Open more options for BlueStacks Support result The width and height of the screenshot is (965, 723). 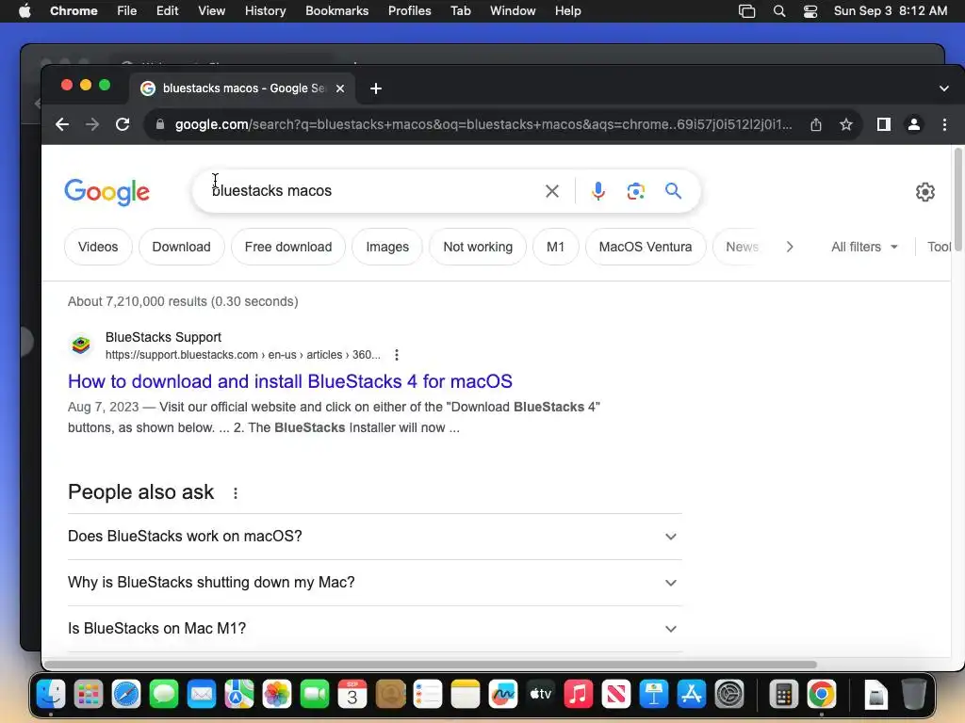tap(397, 355)
